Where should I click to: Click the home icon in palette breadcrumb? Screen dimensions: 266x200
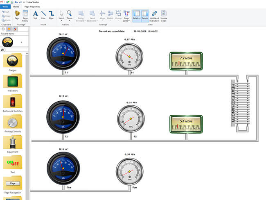pos(2,50)
